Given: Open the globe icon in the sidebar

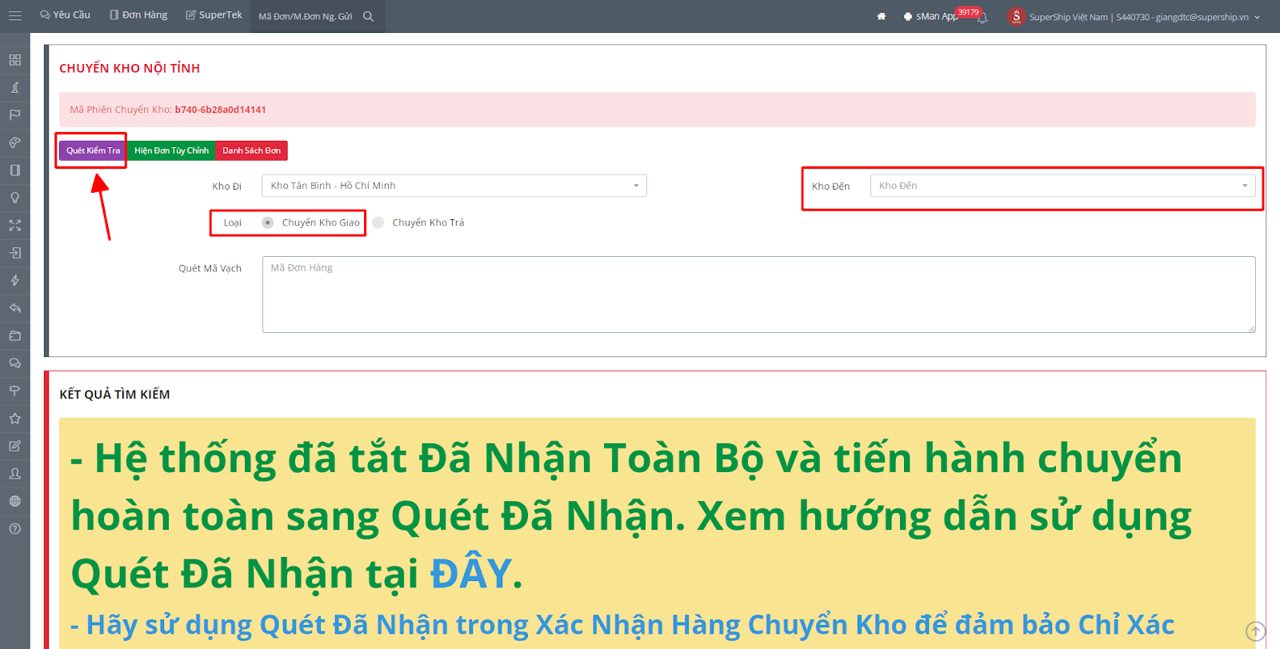Looking at the screenshot, I should coord(14,502).
